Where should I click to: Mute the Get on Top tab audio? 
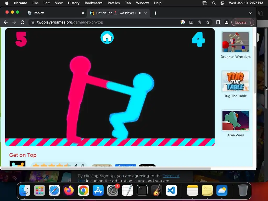coord(140,13)
